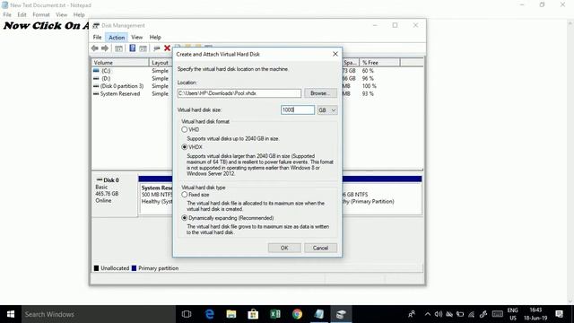Click the taskbar clock showing 16:43
This screenshot has width=574, height=323.
(535, 314)
